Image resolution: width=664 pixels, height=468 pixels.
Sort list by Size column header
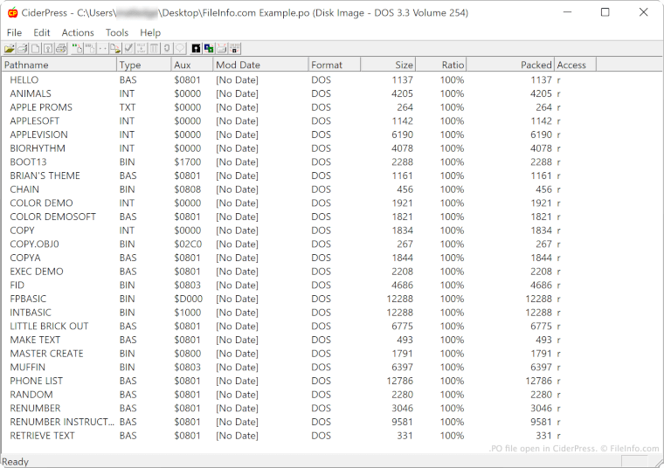tap(388, 65)
